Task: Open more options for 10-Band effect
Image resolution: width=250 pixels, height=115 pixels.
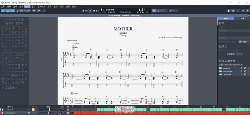Action: click(248, 74)
